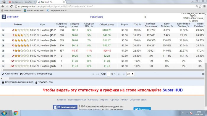The height and width of the screenshot is (116, 207).
Task: Select the Top Shark Pro browser tab
Action: pos(51,2)
